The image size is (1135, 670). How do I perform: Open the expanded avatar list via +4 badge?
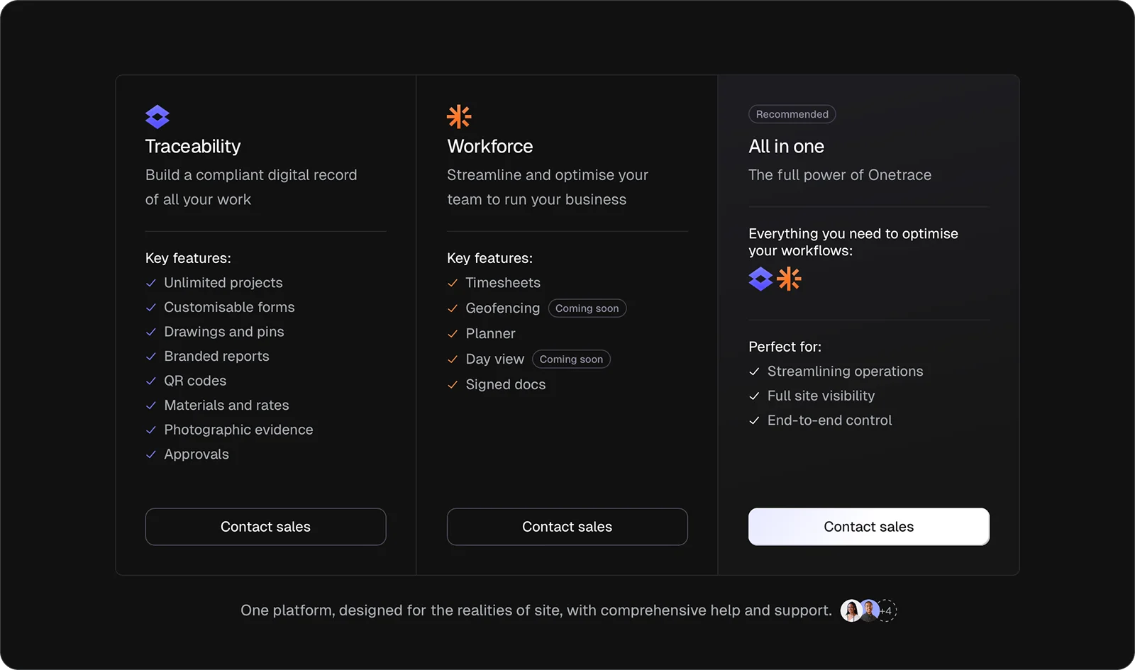pyautogui.click(x=885, y=610)
